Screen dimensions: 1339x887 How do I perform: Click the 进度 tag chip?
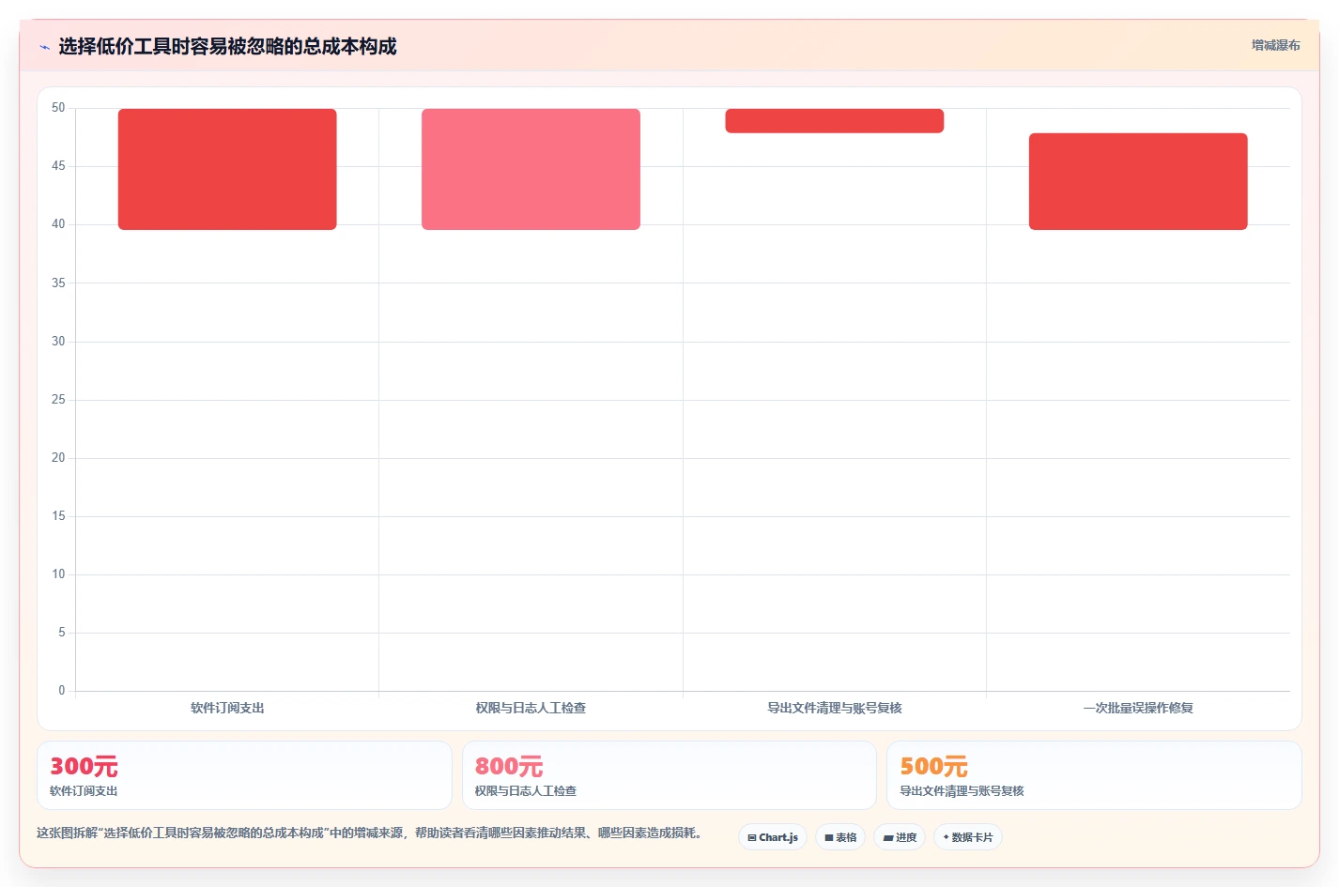click(900, 837)
